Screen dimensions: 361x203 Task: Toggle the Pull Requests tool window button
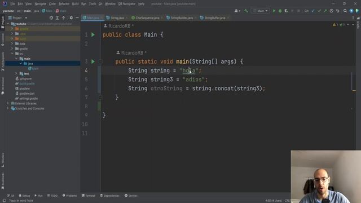(x=3, y=61)
